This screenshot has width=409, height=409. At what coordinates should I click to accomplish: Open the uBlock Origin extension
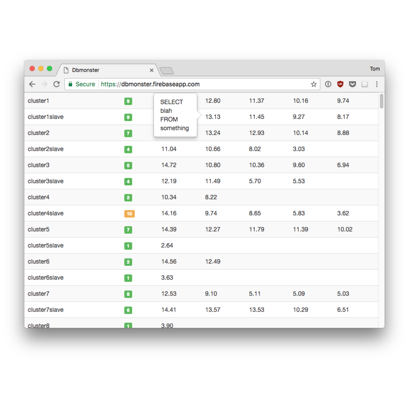click(340, 84)
